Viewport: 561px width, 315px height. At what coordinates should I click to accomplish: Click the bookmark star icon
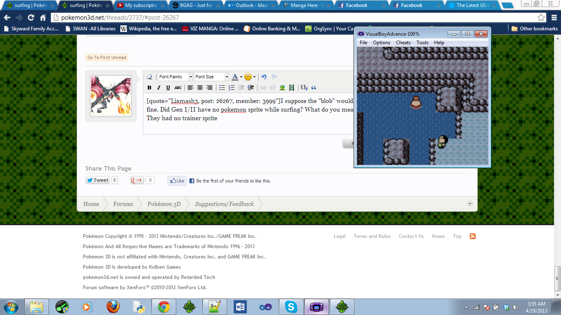click(541, 18)
